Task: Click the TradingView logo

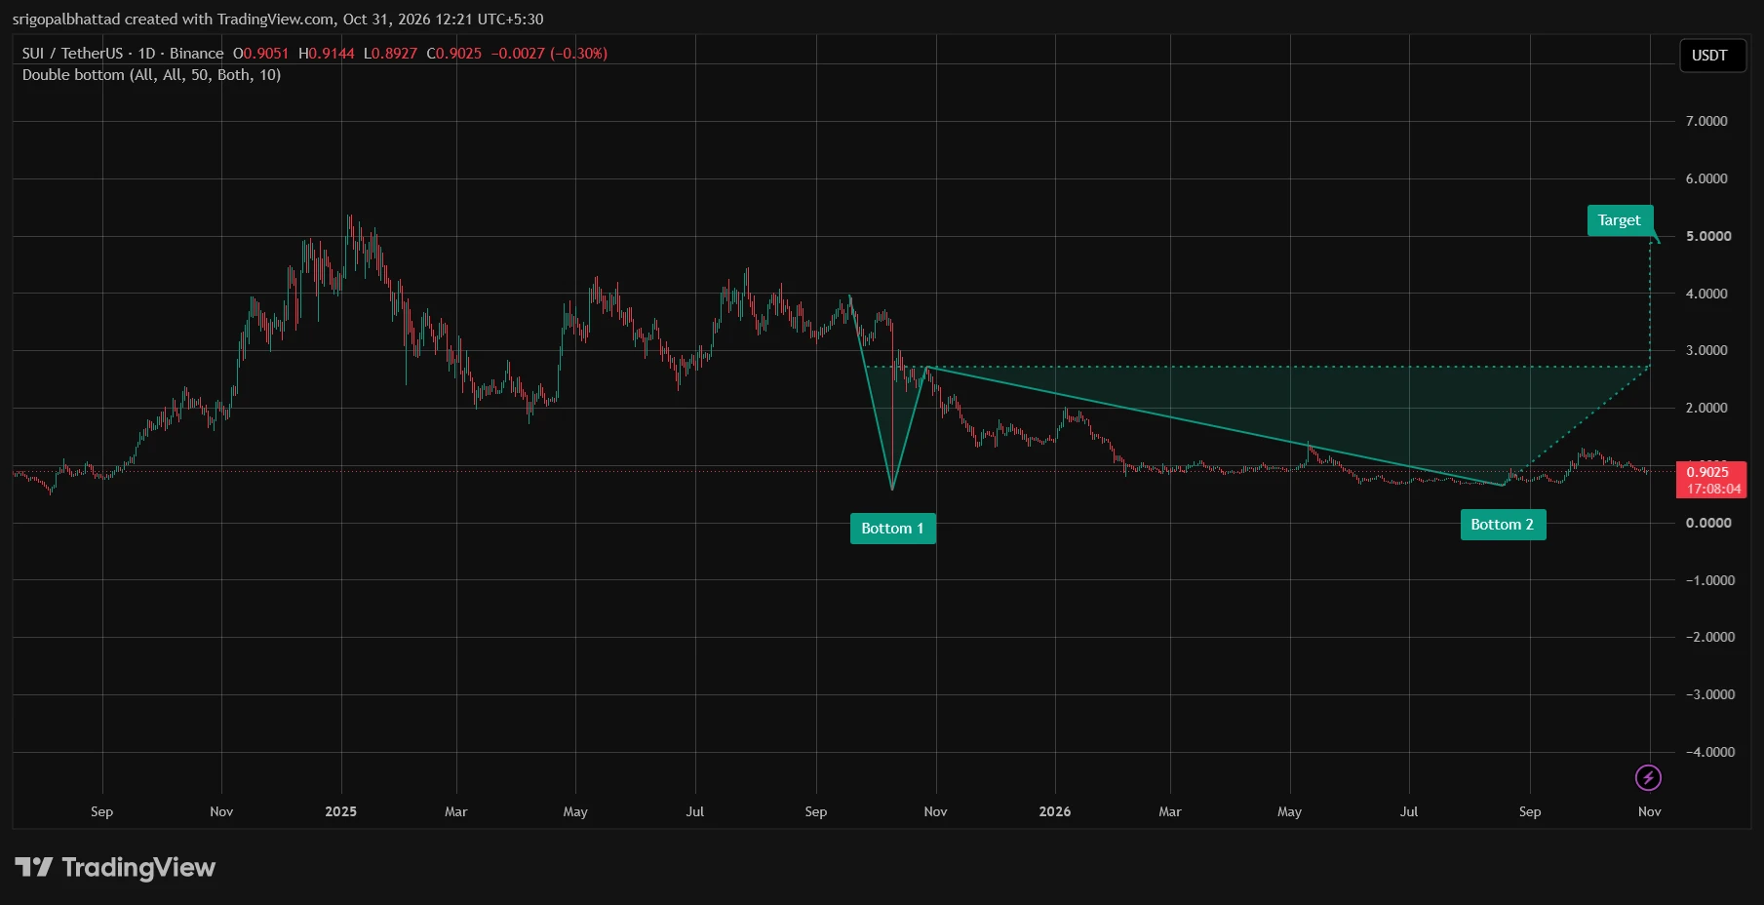Action: point(115,867)
